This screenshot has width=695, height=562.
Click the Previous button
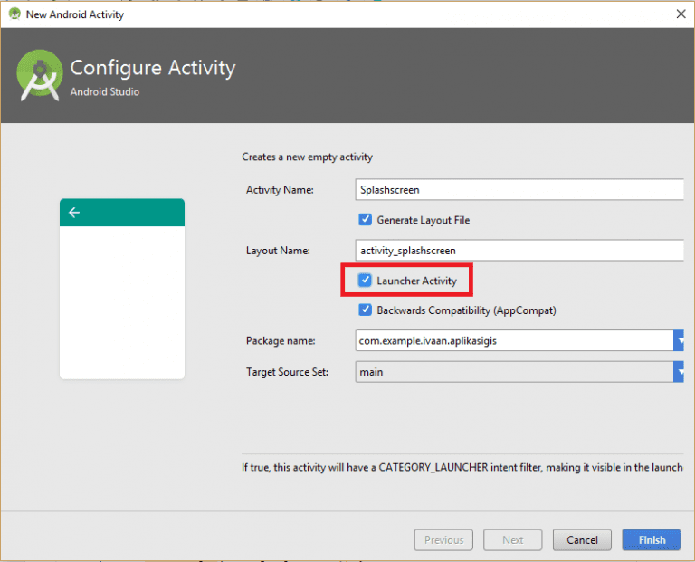click(443, 540)
